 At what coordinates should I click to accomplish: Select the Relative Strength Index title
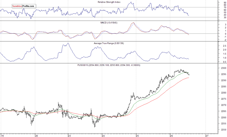coord(110,2)
